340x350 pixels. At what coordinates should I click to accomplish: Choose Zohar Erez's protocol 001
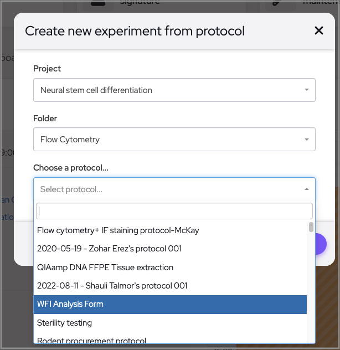click(109, 249)
